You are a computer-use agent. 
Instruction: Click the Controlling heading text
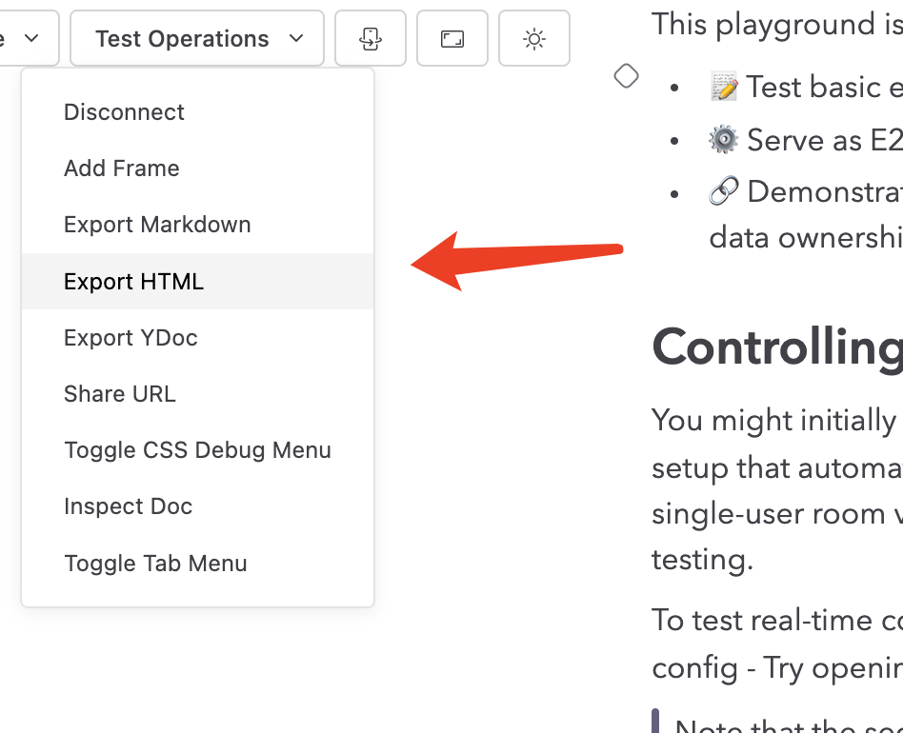point(777,348)
